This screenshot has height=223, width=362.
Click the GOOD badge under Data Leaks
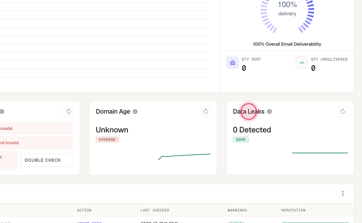tap(241, 140)
